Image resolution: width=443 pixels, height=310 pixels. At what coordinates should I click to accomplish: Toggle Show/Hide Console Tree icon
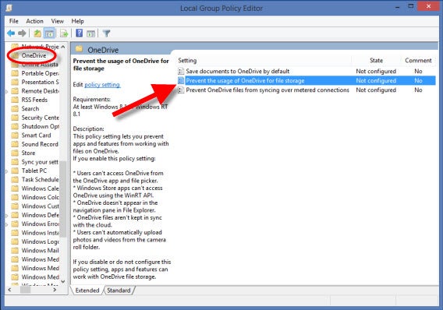tap(49, 33)
